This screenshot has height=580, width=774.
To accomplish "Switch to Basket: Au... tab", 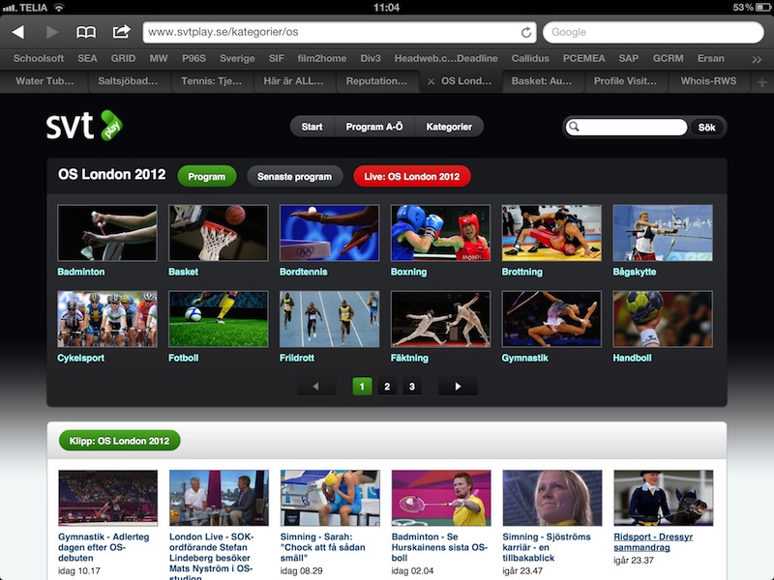I will tap(542, 81).
